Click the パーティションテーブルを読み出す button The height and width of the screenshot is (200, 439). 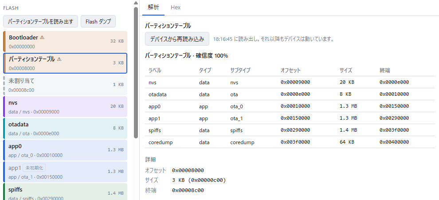pos(41,21)
